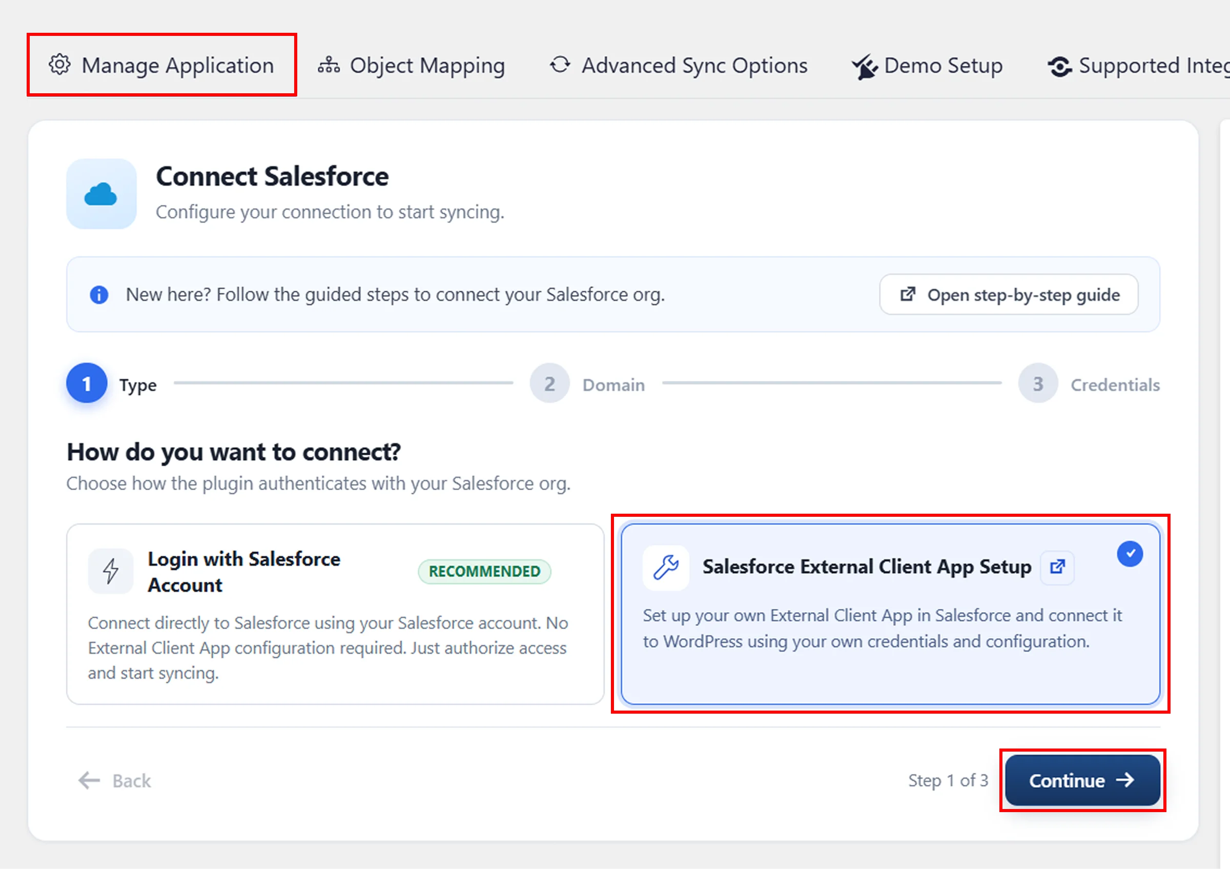Click the wrench icon on External Client App card
Screen dimensions: 1230x869
tap(666, 568)
